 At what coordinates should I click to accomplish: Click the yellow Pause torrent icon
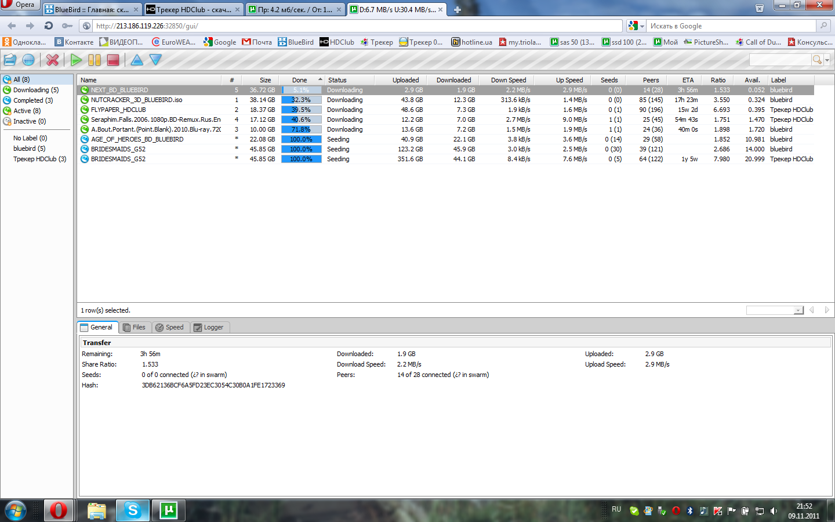[x=95, y=60]
